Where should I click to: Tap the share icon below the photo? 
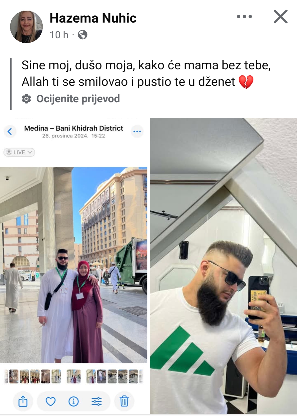click(23, 401)
